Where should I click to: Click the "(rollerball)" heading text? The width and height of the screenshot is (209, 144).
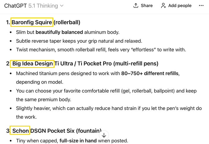[67, 22]
